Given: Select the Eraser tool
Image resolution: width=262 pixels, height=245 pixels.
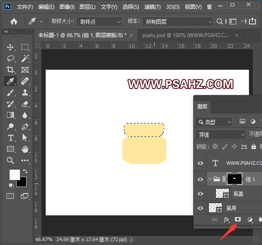Looking at the screenshot, I should [25, 104].
